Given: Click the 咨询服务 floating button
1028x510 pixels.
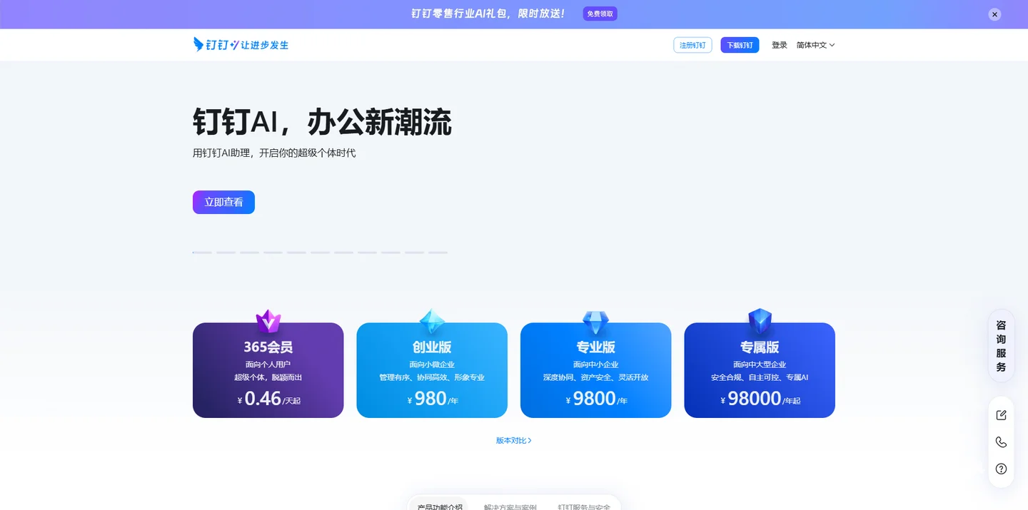Looking at the screenshot, I should click(1002, 346).
